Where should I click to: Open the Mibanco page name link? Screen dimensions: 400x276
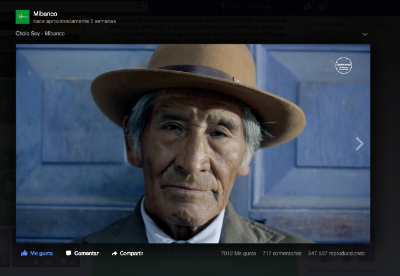(45, 13)
